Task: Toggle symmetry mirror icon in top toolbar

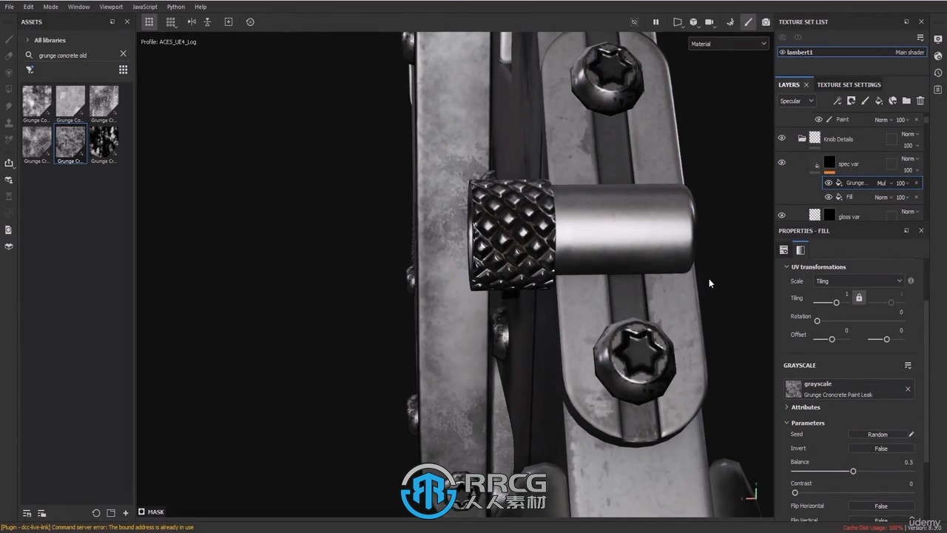Action: point(192,22)
